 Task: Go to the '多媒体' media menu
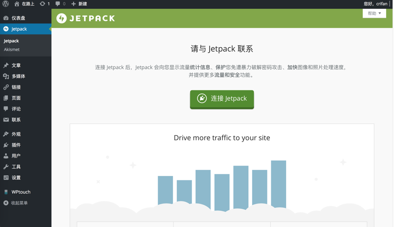26,76
